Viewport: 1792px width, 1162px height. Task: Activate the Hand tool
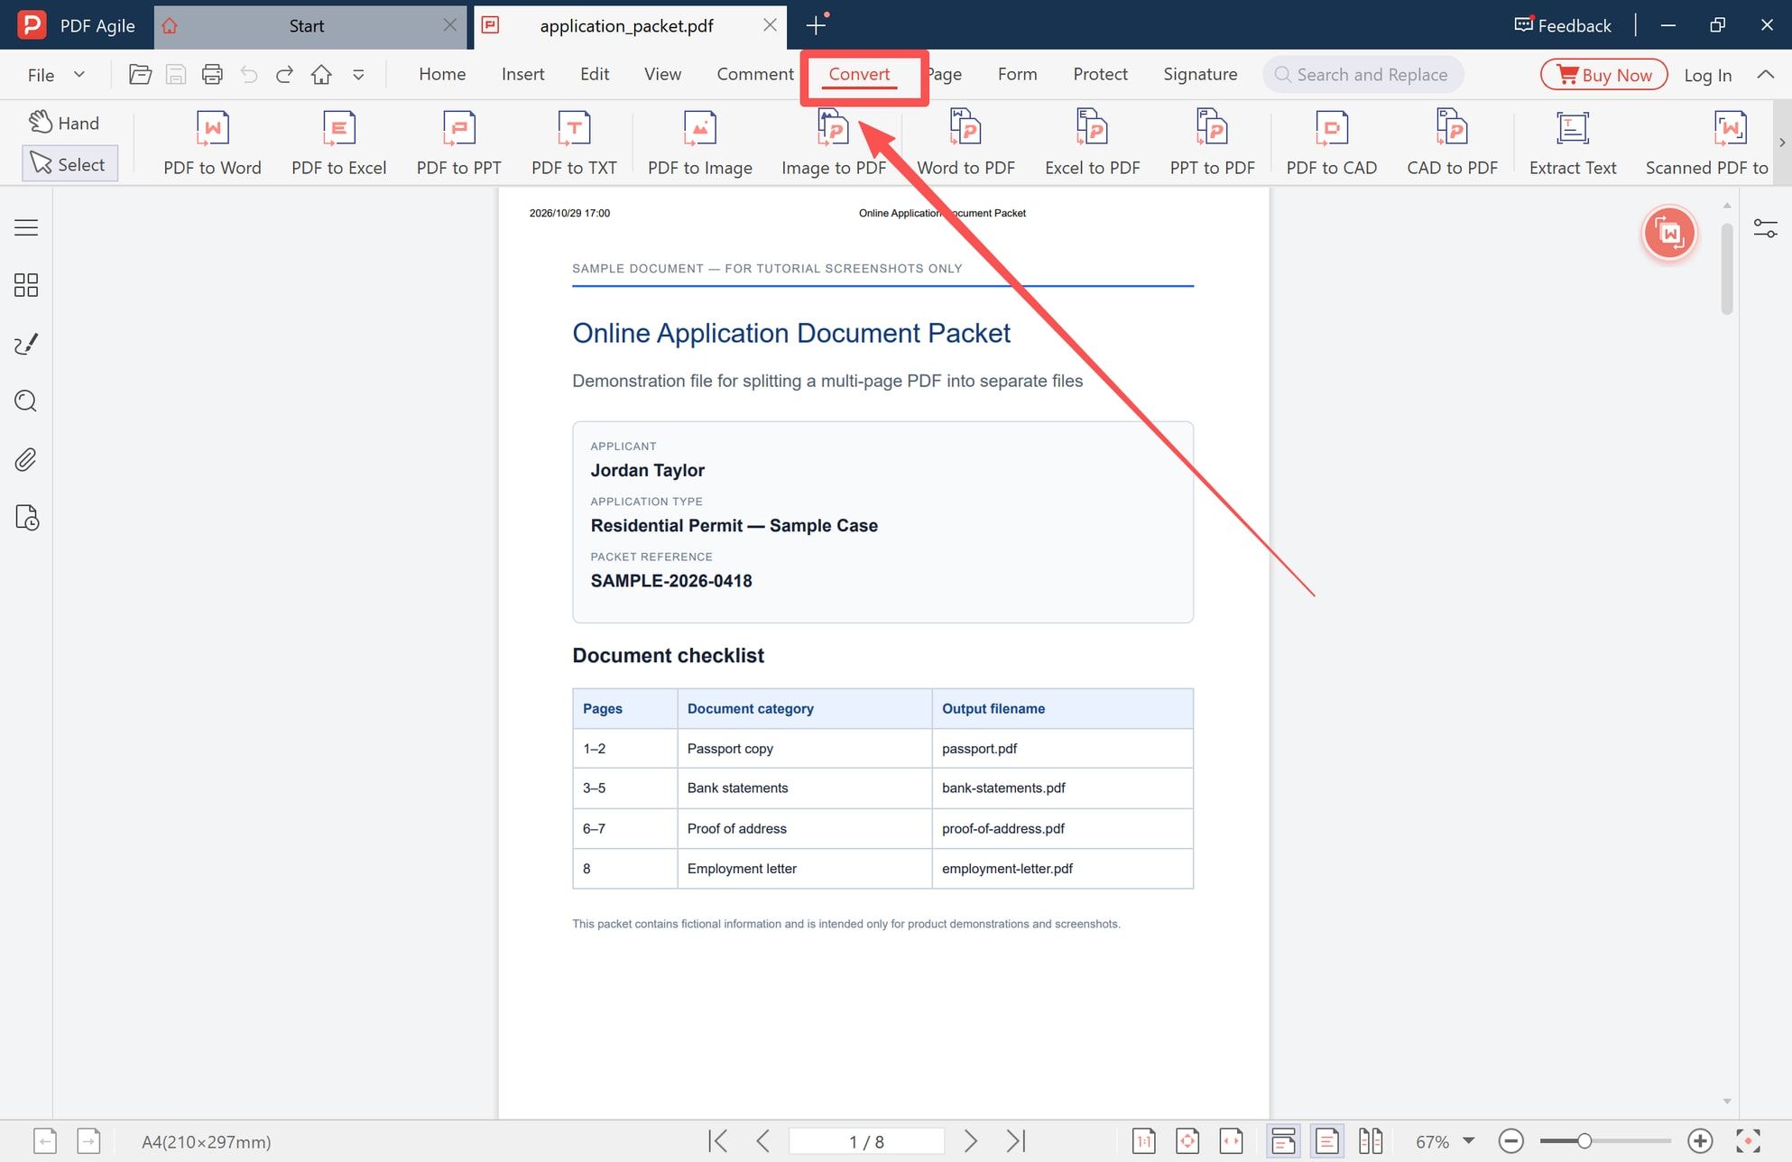click(65, 123)
